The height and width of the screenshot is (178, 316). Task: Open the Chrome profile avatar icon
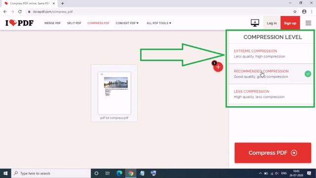304,12
